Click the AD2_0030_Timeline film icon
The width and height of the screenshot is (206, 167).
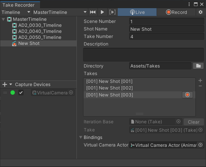14,25
